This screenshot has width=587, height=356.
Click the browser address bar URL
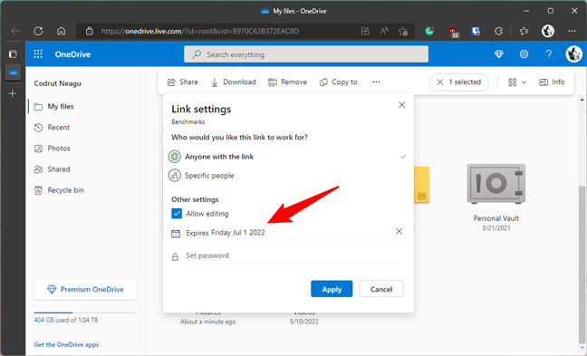click(200, 31)
